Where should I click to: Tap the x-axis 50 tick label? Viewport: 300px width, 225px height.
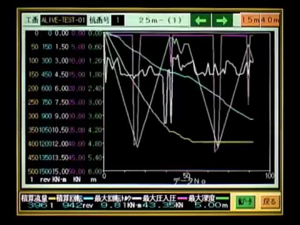[187, 176]
